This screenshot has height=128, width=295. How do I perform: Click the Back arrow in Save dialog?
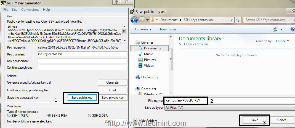click(x=134, y=20)
